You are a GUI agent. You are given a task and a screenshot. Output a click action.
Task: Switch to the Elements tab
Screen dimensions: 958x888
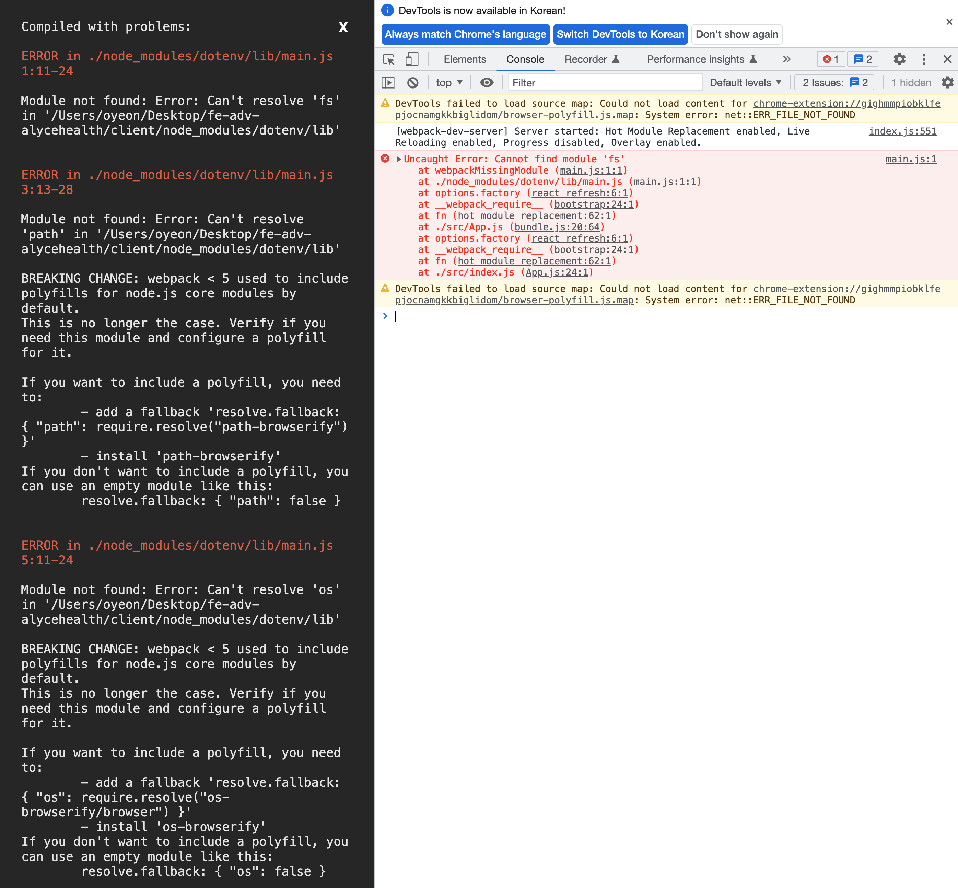[x=465, y=59]
